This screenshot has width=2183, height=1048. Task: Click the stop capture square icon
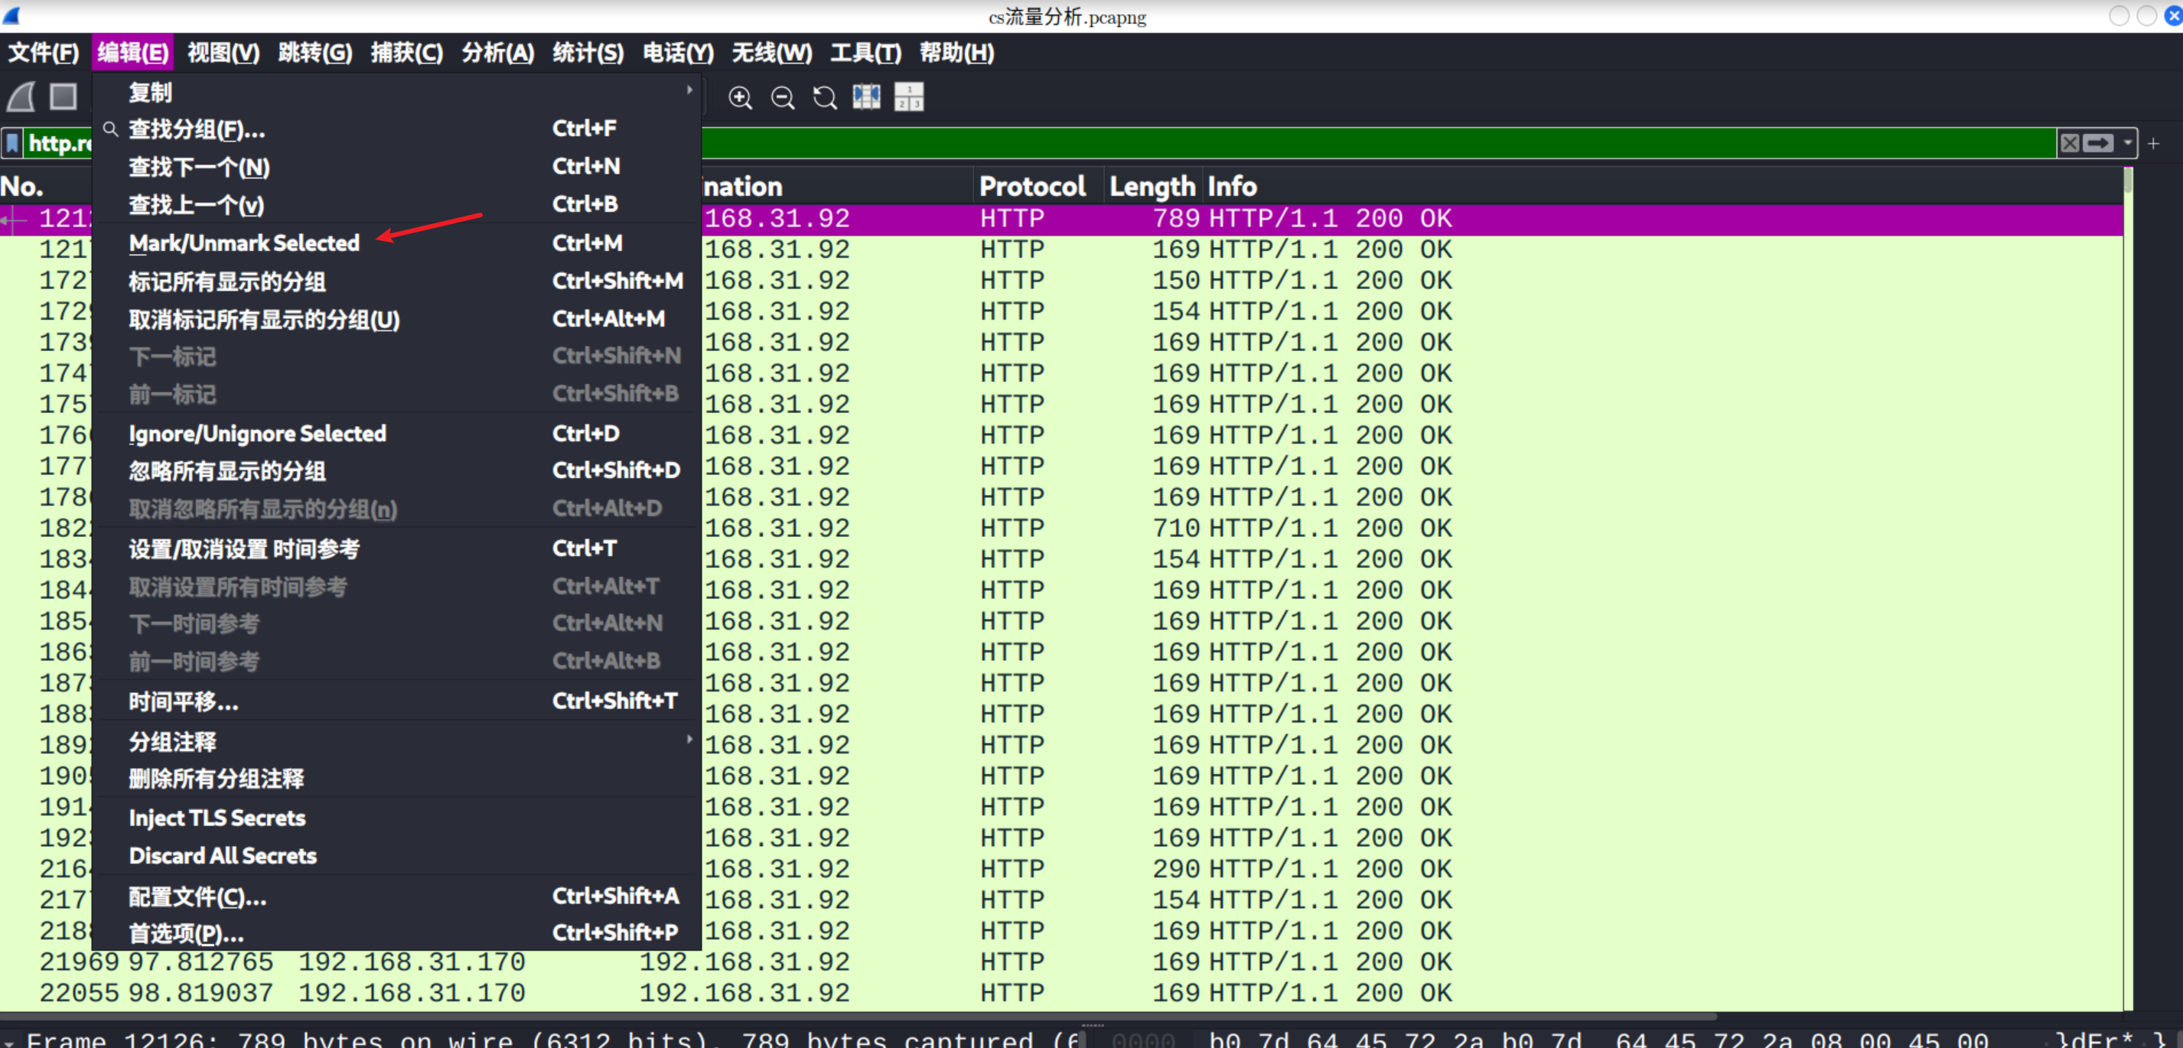click(64, 96)
